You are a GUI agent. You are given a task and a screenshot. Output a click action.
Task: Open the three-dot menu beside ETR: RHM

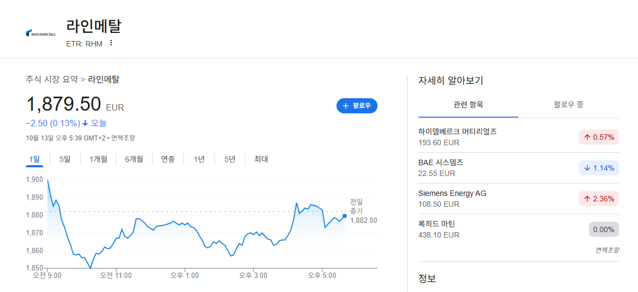[111, 43]
